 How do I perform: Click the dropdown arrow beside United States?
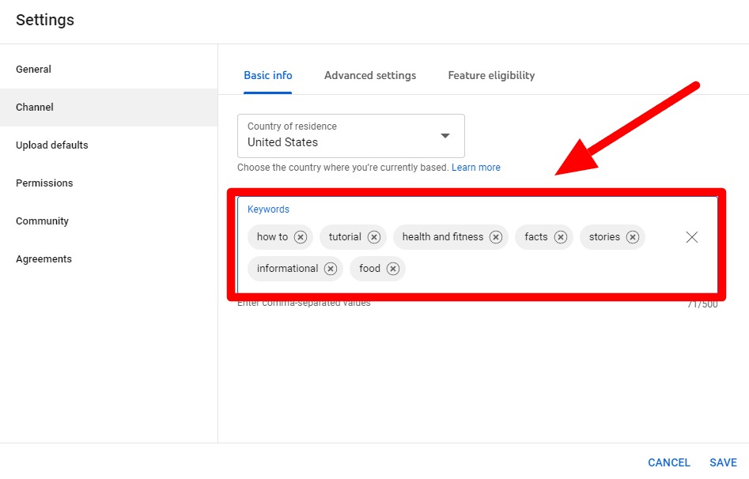tap(445, 136)
